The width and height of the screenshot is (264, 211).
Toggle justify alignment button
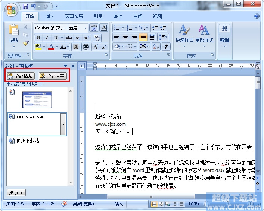coord(143,37)
